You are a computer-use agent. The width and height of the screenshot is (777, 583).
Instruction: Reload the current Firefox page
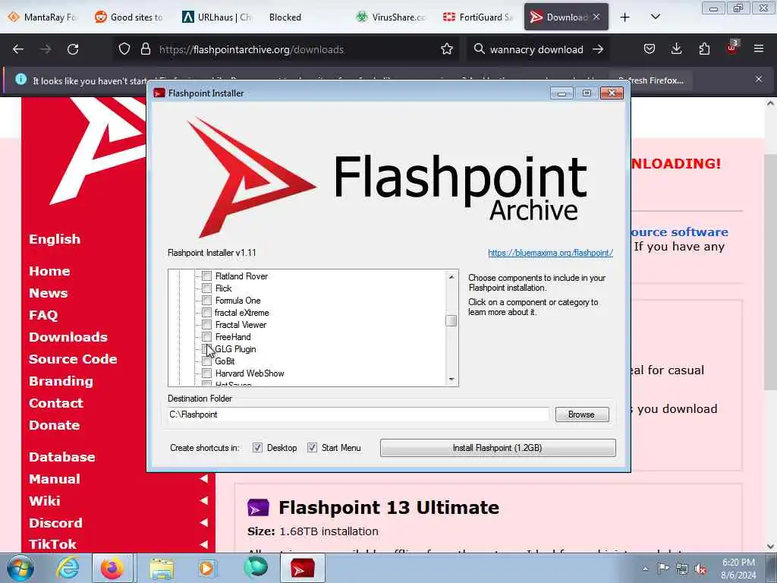click(73, 49)
